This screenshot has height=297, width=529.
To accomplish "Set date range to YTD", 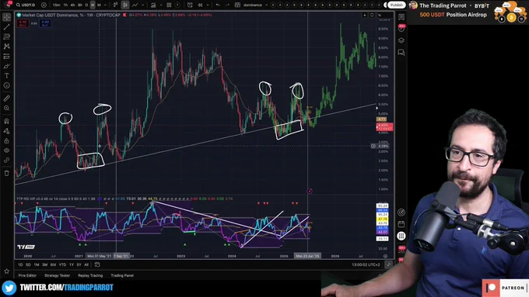I will click(62, 264).
